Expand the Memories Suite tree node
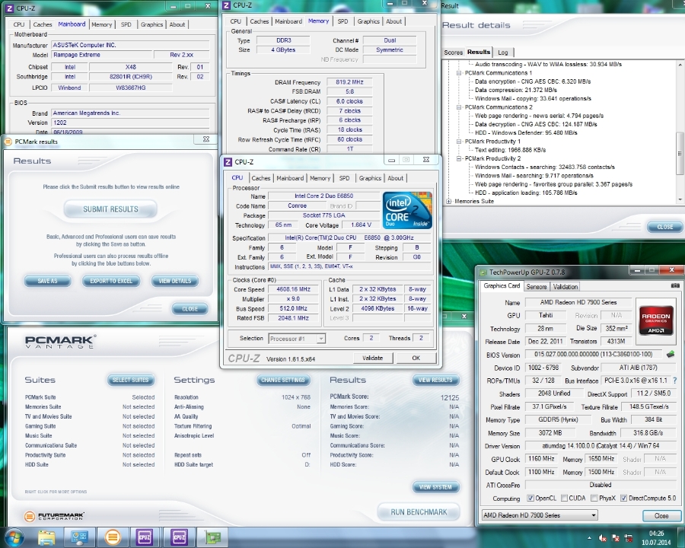The height and width of the screenshot is (548, 685). pyautogui.click(x=448, y=202)
